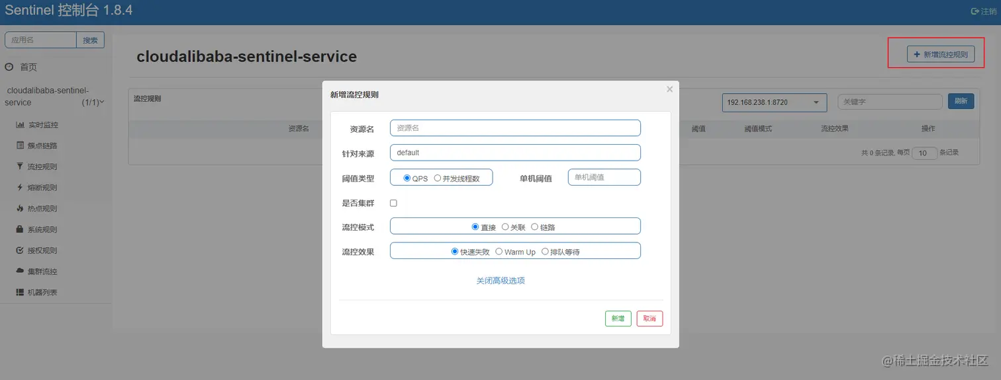The width and height of the screenshot is (1001, 380).
Task: Click the 新增流控规则 button at top right
Action: pyautogui.click(x=941, y=54)
